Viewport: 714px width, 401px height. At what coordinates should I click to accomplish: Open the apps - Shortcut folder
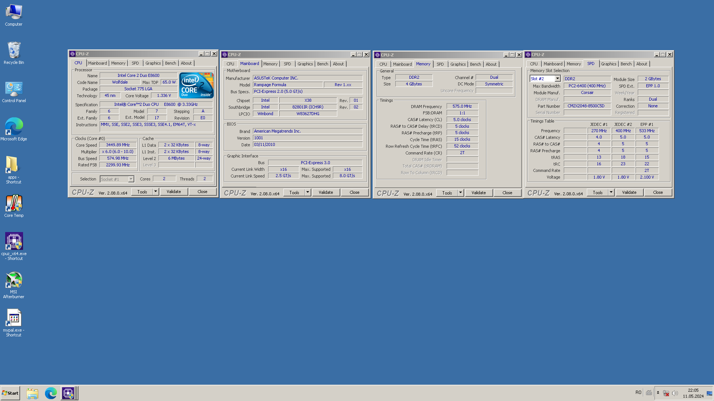(14, 170)
